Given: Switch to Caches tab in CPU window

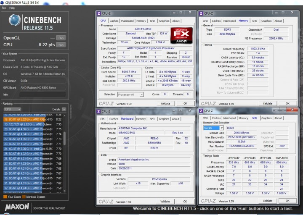Looking at the screenshot, I should pyautogui.click(x=114, y=21).
